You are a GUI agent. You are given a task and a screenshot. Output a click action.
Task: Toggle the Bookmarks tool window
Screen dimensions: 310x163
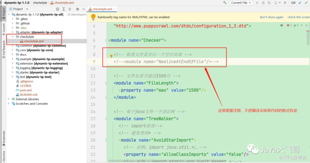(x=4, y=138)
